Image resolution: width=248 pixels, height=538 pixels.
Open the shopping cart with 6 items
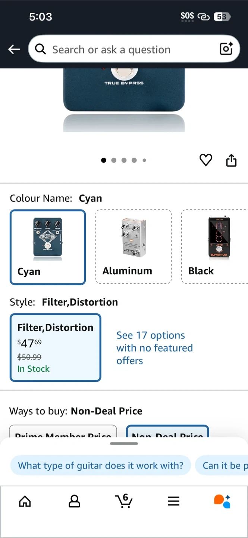(124, 501)
